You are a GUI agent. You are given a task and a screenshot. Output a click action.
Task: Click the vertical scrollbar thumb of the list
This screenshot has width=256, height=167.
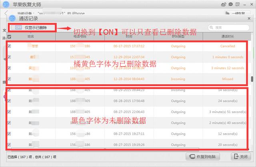point(252,79)
